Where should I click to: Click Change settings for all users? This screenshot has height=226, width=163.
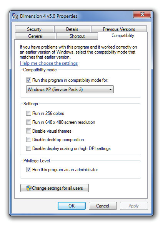(55, 188)
